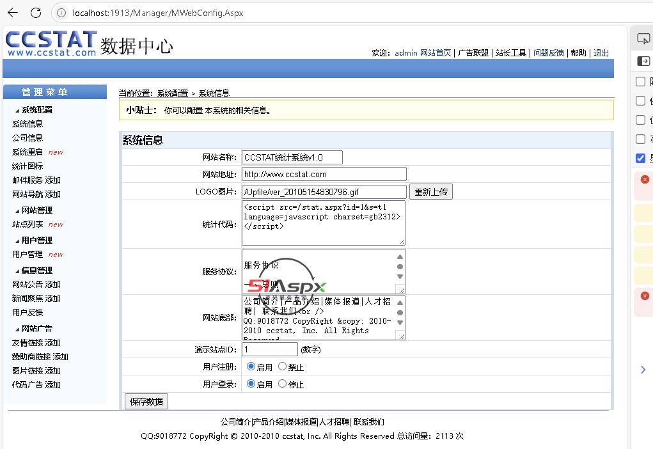Click 添加 next to 代码广告
Image resolution: width=653 pixels, height=449 pixels.
click(x=53, y=385)
